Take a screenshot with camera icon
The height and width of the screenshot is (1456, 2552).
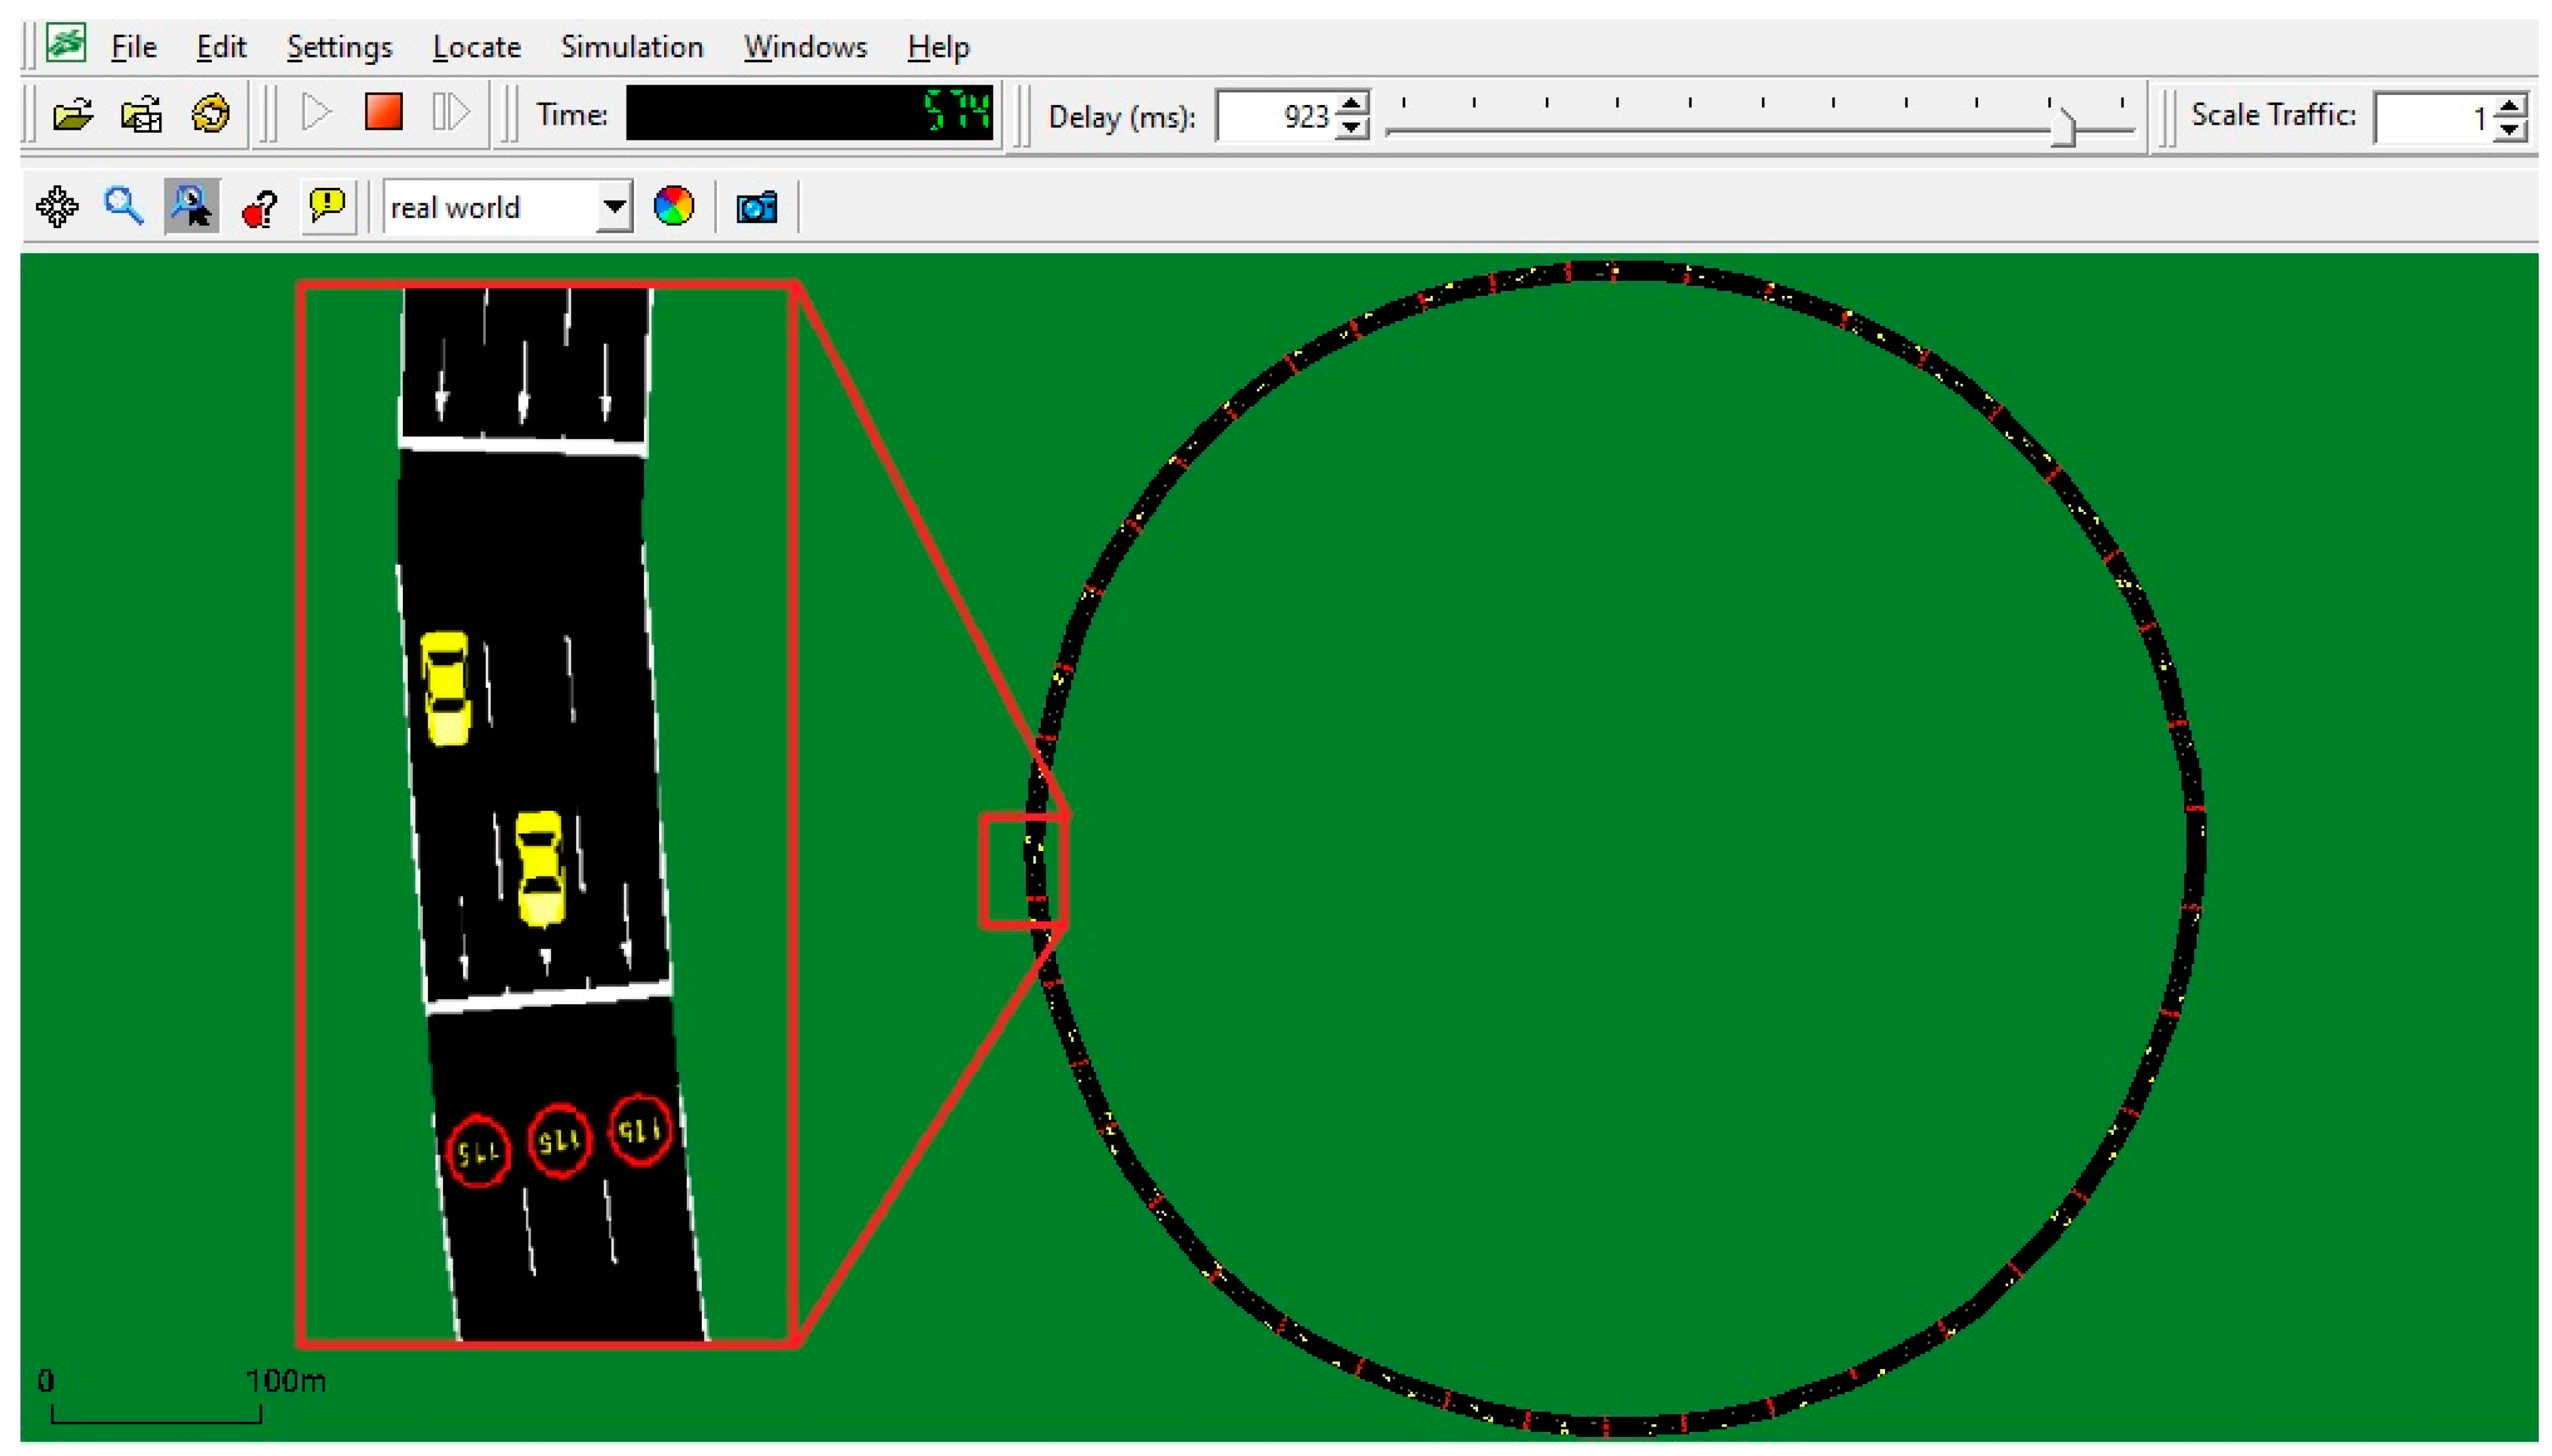[x=756, y=207]
